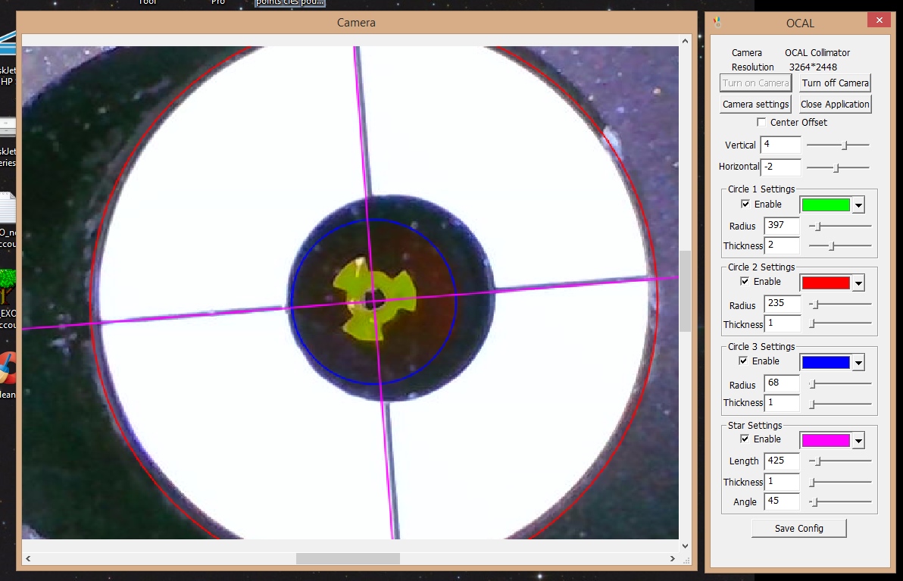
Task: Click the "OCAL Collimator" camera name text
Action: [817, 52]
